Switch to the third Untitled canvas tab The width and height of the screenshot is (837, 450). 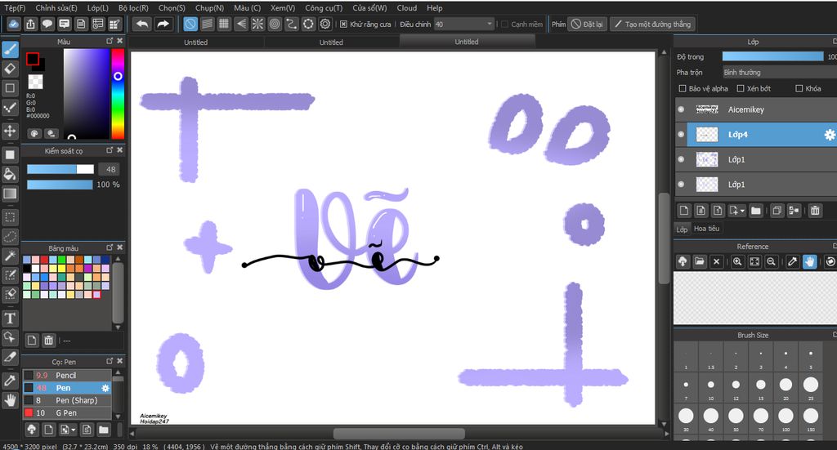click(x=467, y=42)
